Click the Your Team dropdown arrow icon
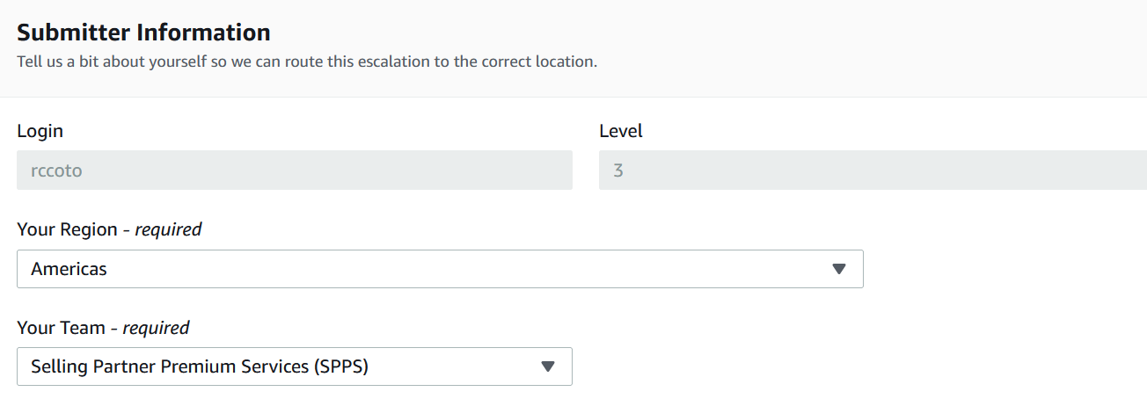Viewport: 1147px width, 399px height. (548, 366)
